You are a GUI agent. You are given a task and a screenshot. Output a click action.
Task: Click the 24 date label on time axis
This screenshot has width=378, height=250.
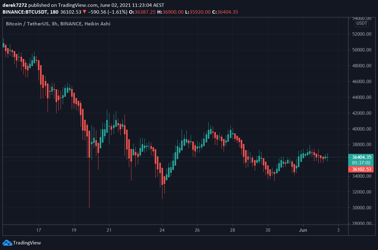tap(162, 230)
